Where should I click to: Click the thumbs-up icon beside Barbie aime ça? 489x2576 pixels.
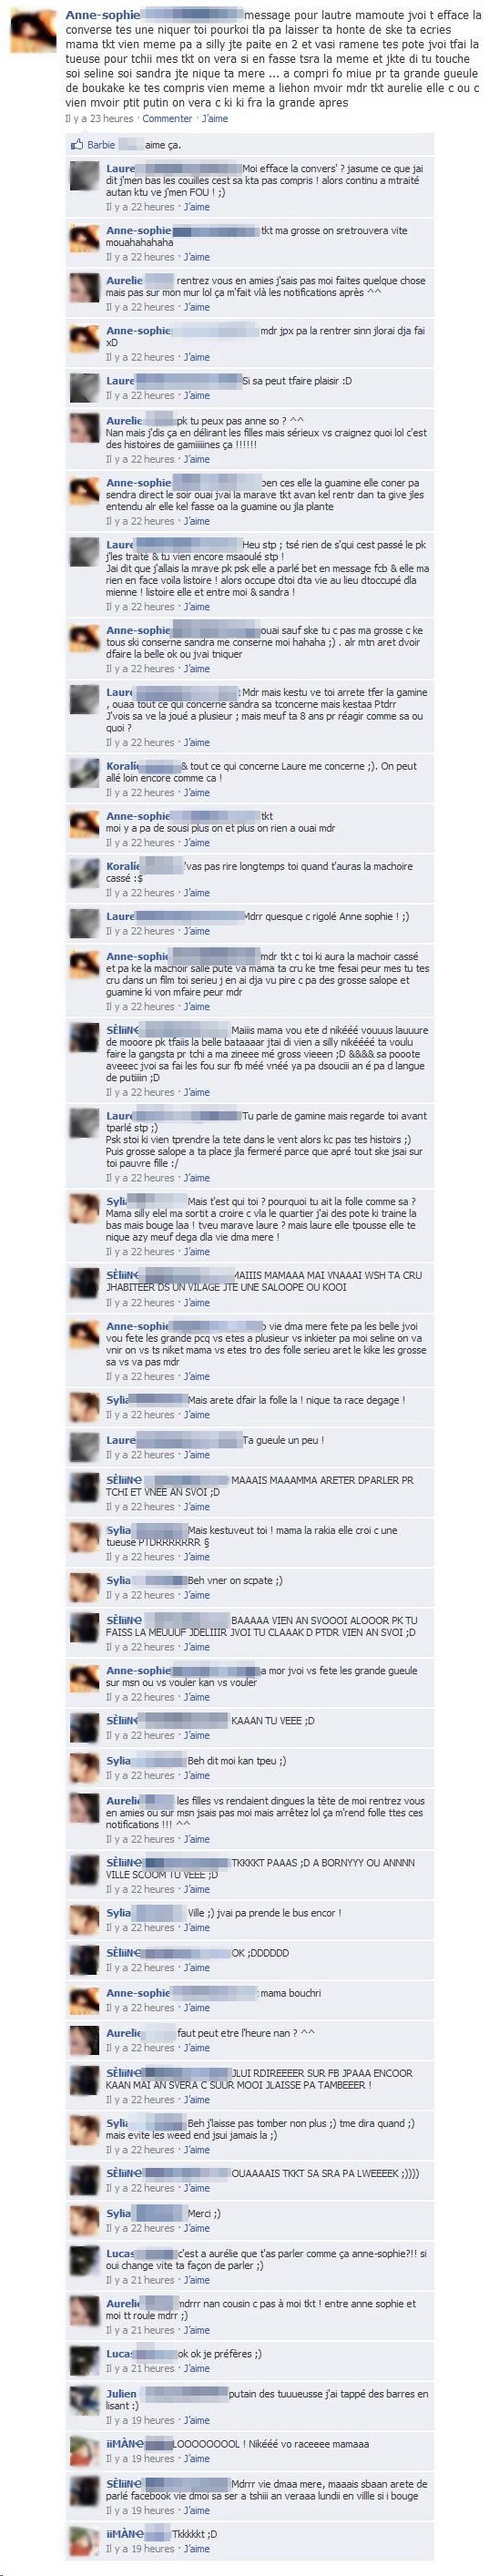[77, 144]
